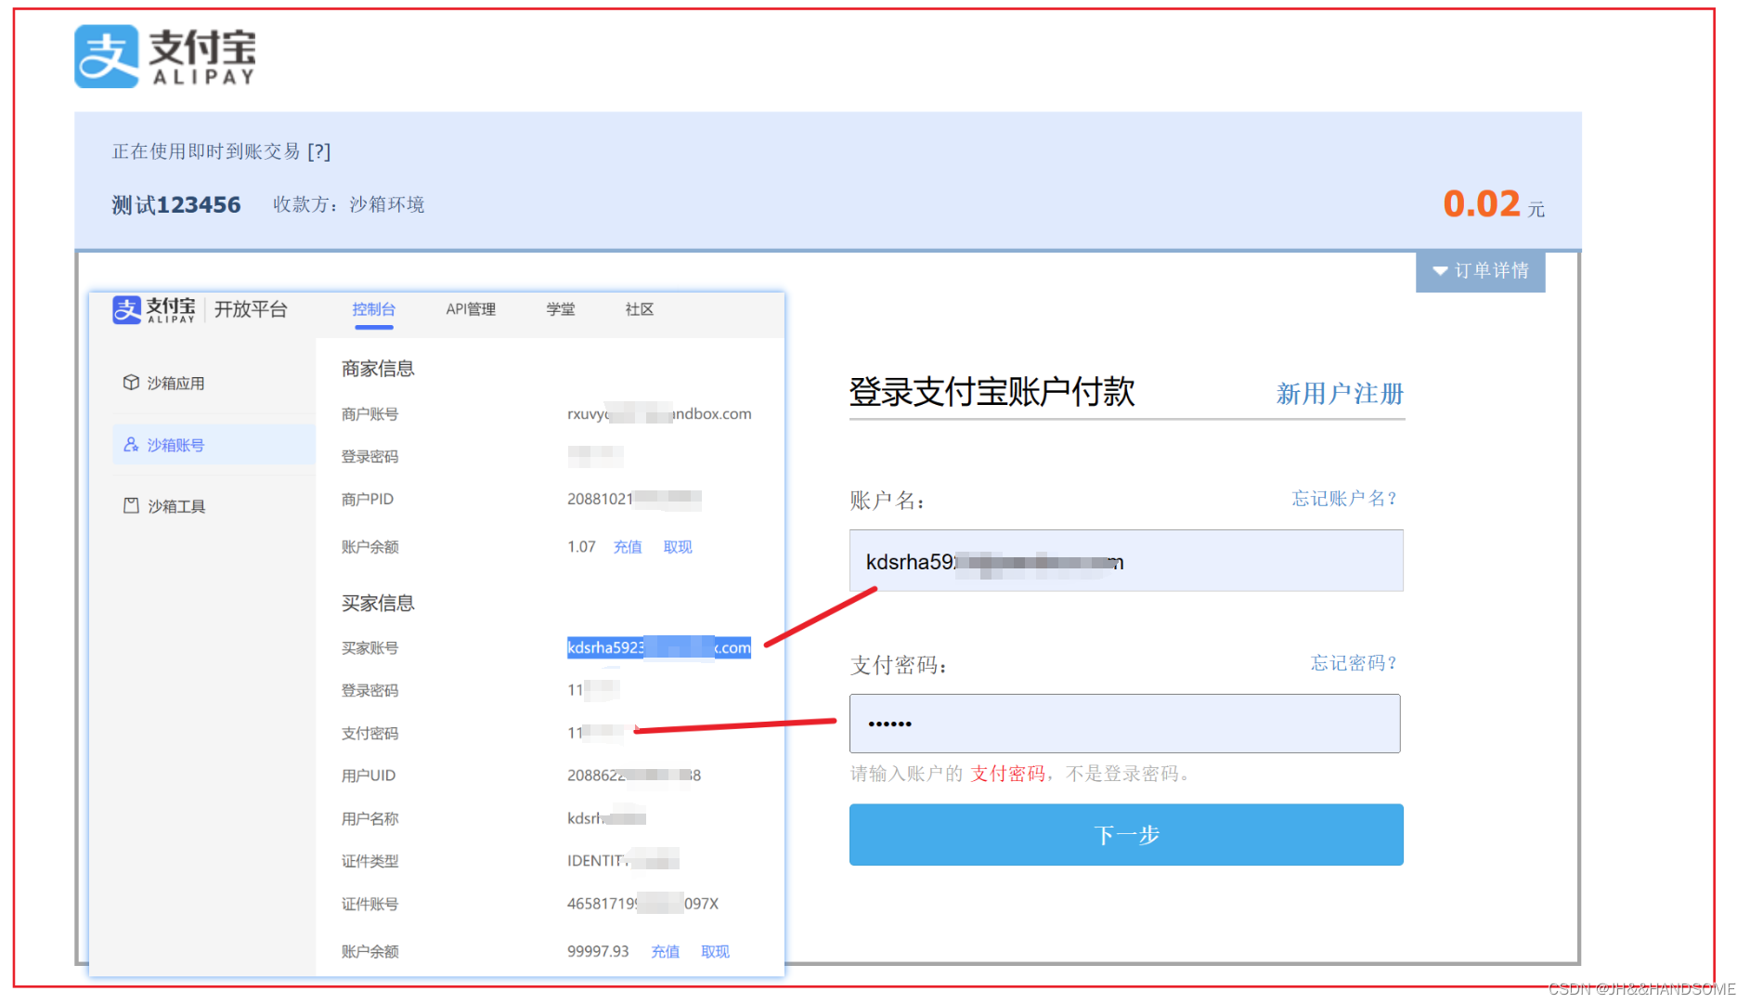Focus the 账户名 input field
Viewport: 1750px width, 1004px height.
tap(1126, 561)
